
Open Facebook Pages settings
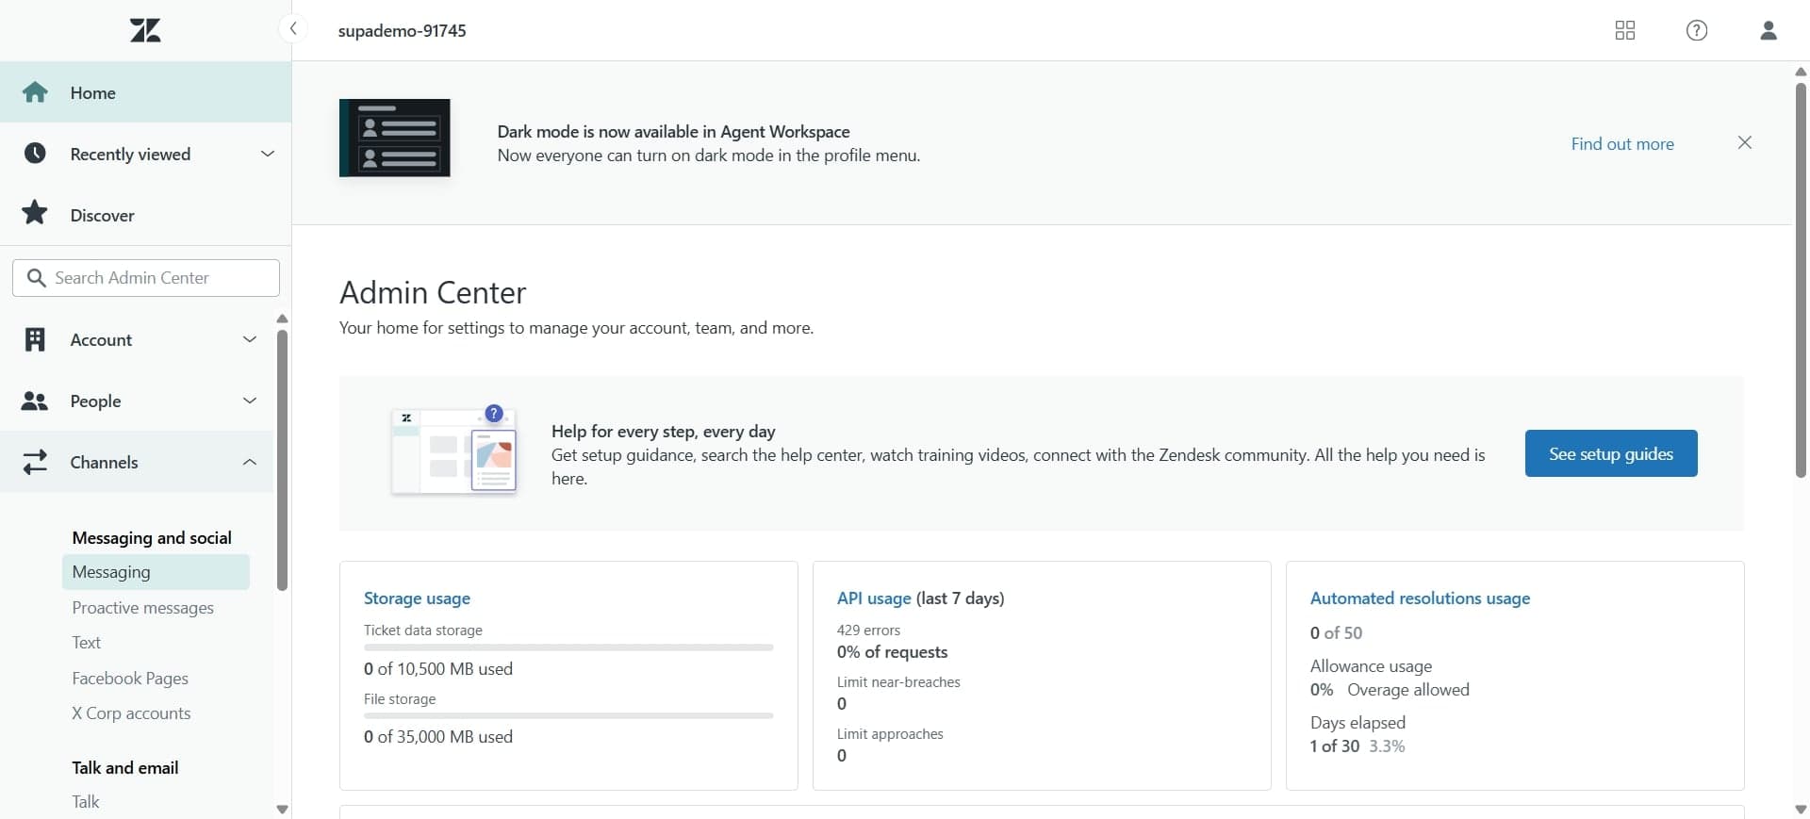point(130,679)
